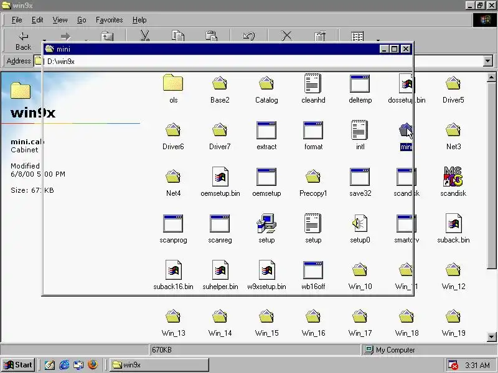Screen dimensions: 498x373
Task: Select the Driver7 cabinet
Action: (220, 136)
